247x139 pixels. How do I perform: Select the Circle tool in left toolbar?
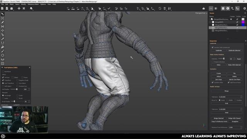pos(2,55)
